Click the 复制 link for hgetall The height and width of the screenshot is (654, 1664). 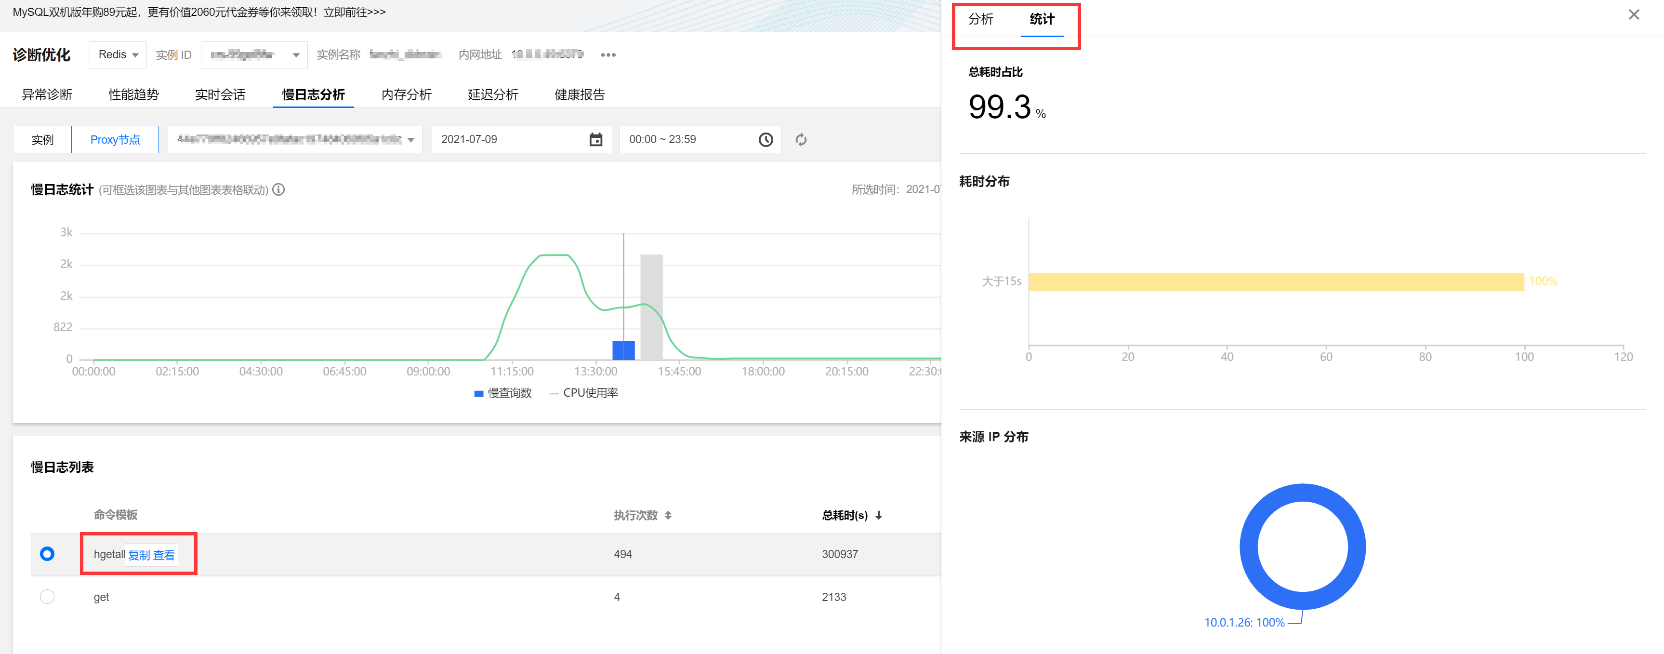coord(139,555)
